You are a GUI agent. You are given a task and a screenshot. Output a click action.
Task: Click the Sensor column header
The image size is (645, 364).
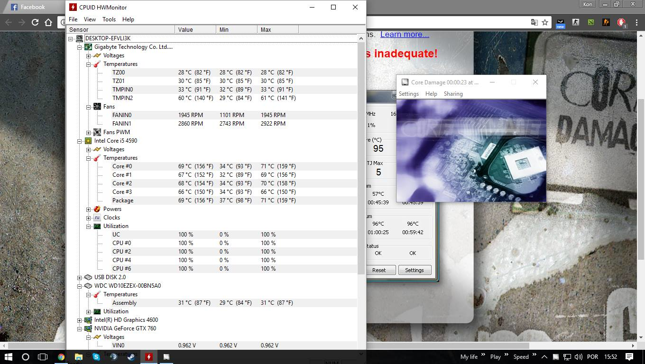[121, 29]
